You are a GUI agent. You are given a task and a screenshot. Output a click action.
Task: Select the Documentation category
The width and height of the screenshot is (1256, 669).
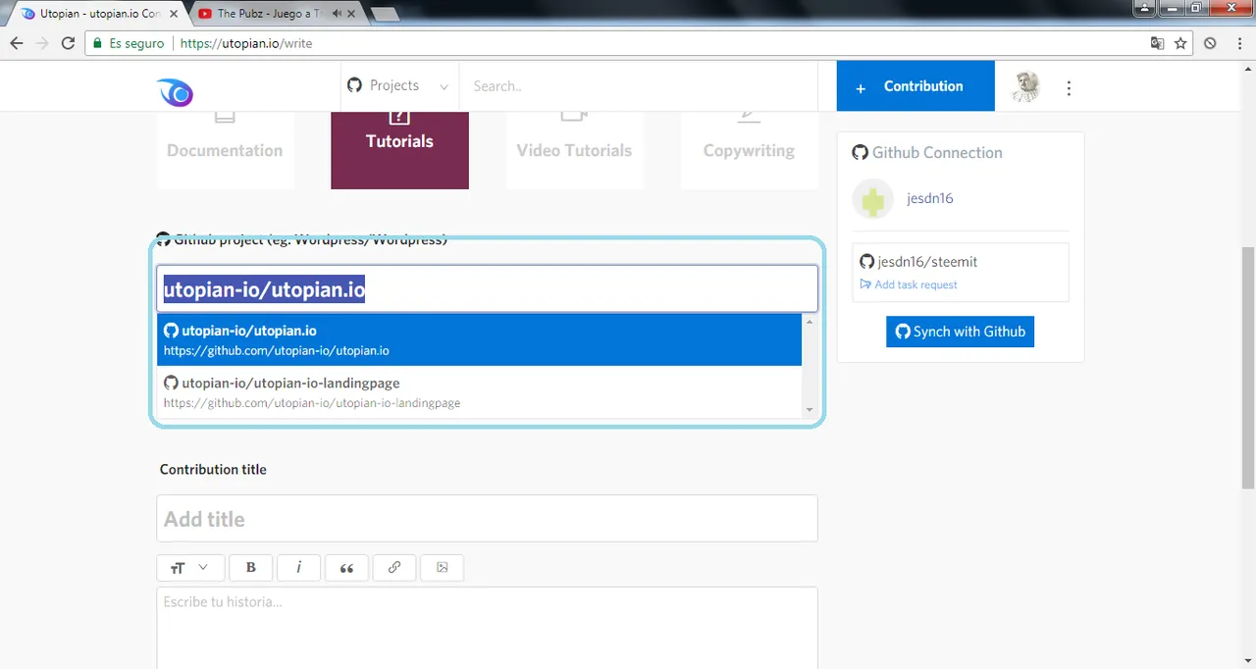point(225,149)
